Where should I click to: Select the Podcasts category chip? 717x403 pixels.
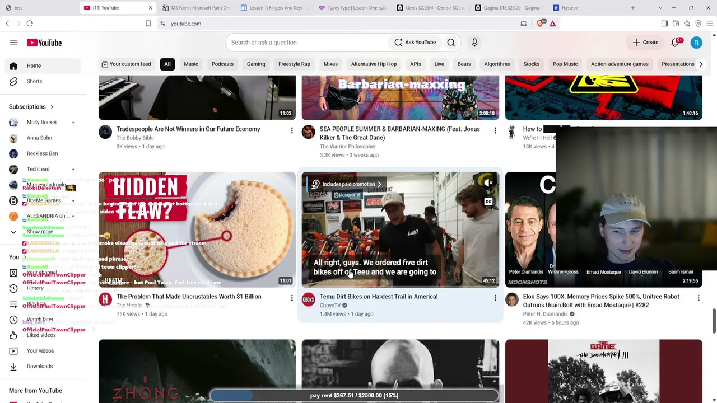222,64
